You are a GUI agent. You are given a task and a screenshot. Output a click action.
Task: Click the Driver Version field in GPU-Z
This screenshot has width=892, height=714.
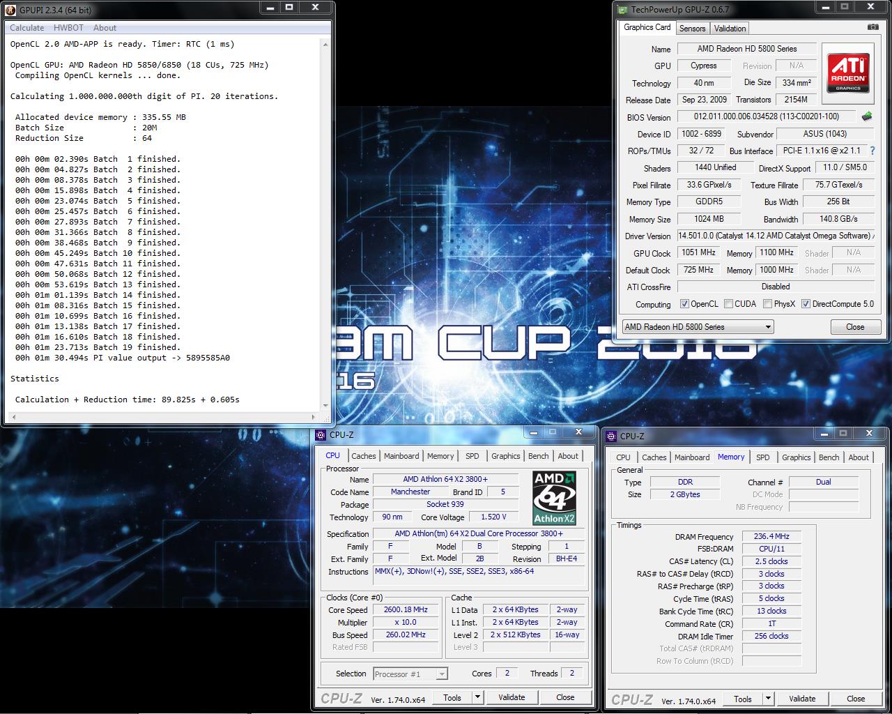(776, 236)
